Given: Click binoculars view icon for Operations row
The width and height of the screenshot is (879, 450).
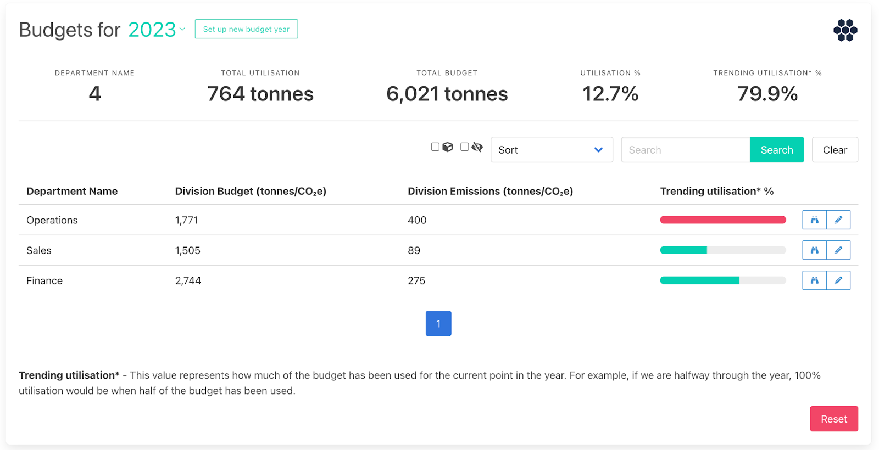Looking at the screenshot, I should (x=814, y=220).
